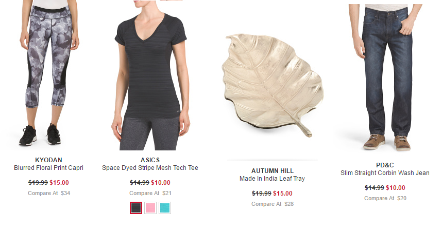The image size is (442, 231).
Task: Open Space Dyed Stripe Mesh Tech Tee link
Action: point(150,168)
